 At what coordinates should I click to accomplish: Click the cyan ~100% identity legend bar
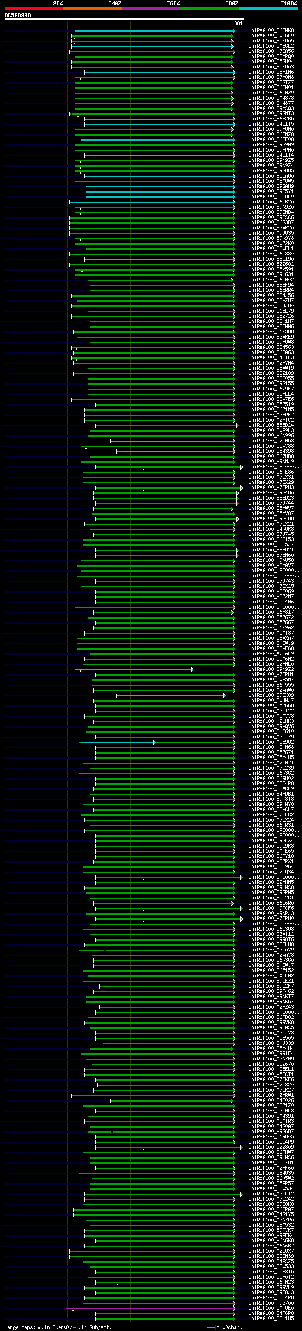(x=268, y=9)
